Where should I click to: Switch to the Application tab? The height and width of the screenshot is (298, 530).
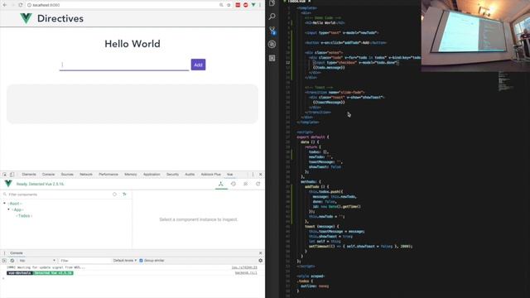point(152,175)
